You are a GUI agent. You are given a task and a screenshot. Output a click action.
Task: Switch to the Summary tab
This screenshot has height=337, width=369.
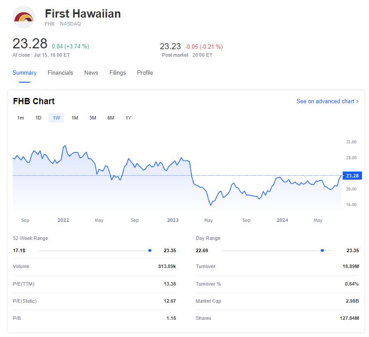tap(25, 73)
